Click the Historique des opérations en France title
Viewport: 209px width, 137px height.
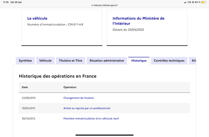[x=57, y=76]
